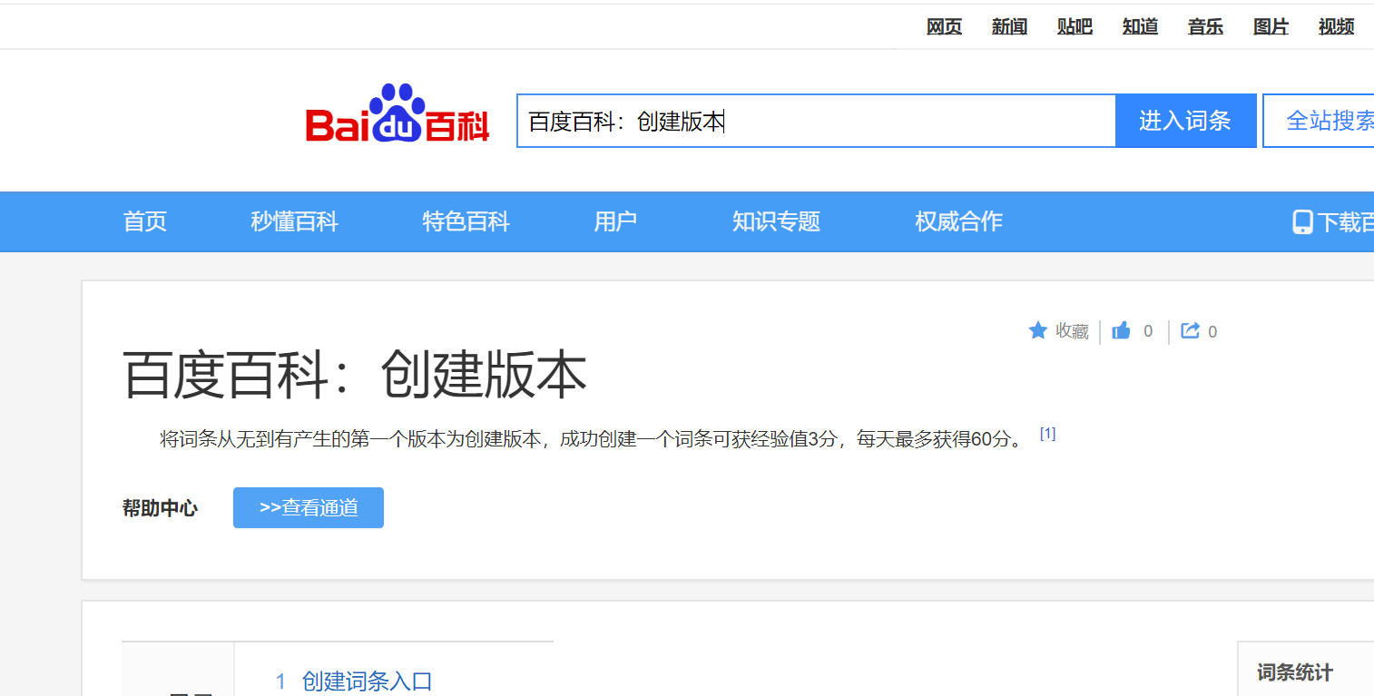Go to 首页 on the blue bar
The height and width of the screenshot is (696, 1374).
[x=144, y=221]
